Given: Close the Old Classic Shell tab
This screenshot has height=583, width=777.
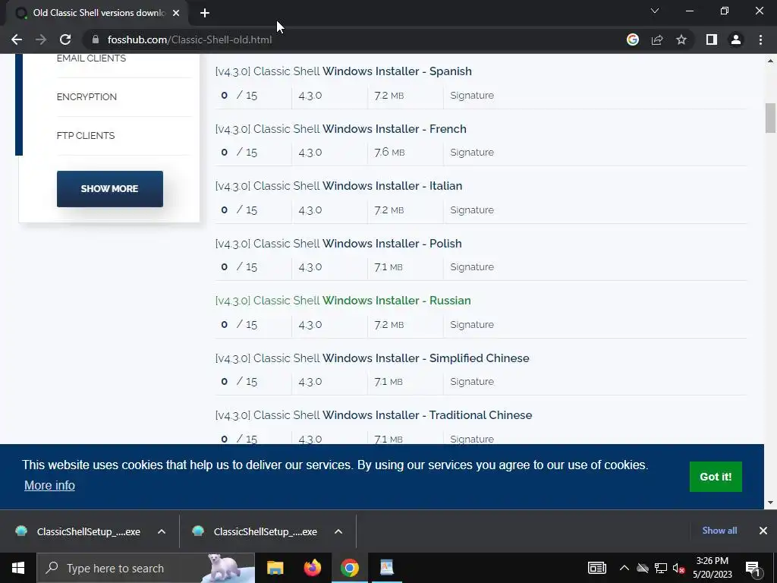Looking at the screenshot, I should (x=176, y=14).
